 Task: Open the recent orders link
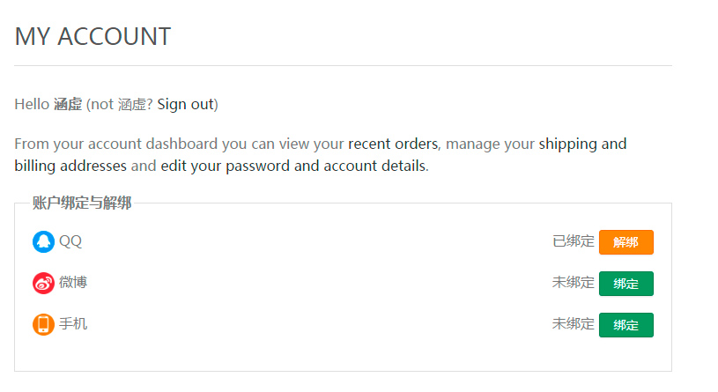[393, 144]
